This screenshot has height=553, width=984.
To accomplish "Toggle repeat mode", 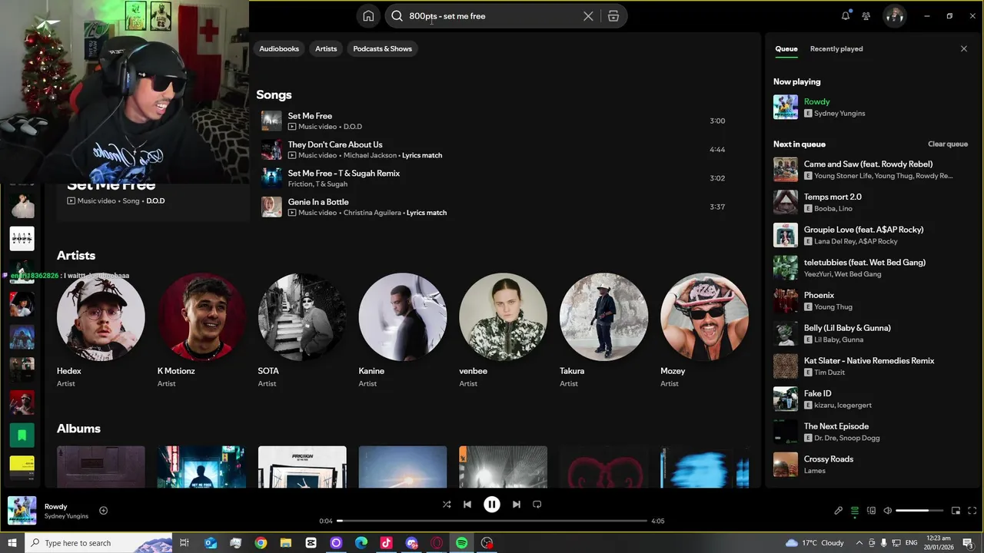I will [537, 505].
